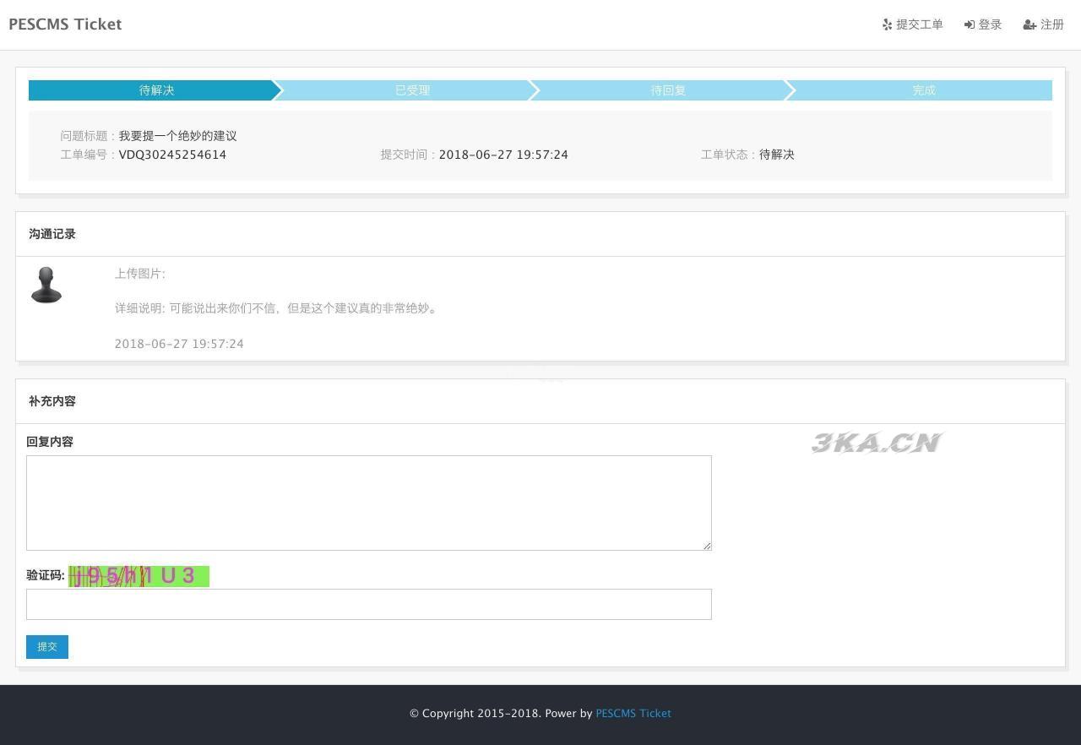Click the user avatar in 沟通记录

46,285
